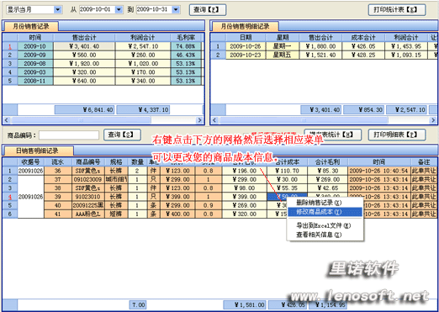Focus the 商品编码 input field
Image resolution: width=439 pixels, height=312 pixels.
tap(69, 135)
